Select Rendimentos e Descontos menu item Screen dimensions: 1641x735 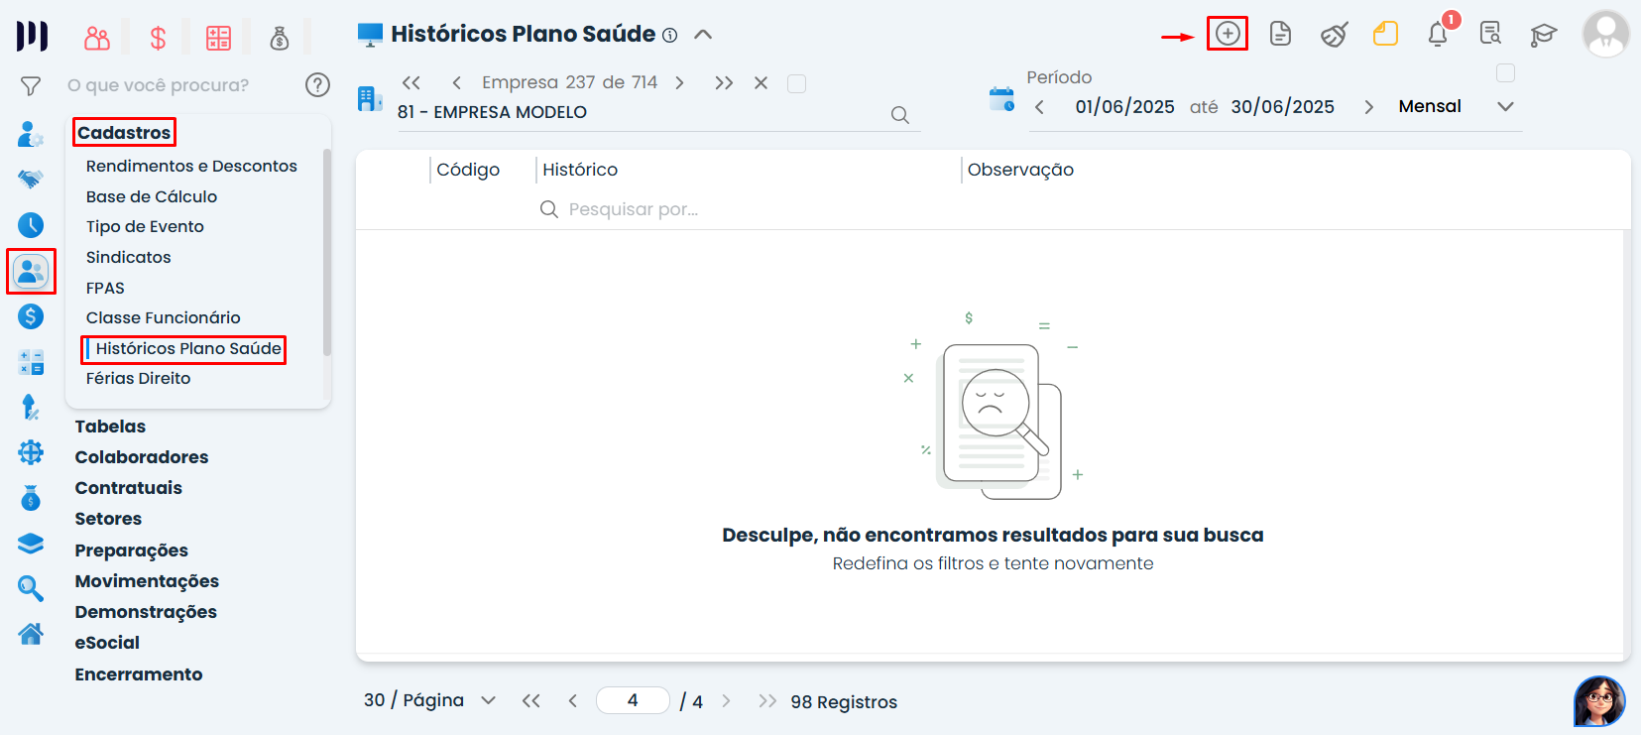[x=191, y=166]
